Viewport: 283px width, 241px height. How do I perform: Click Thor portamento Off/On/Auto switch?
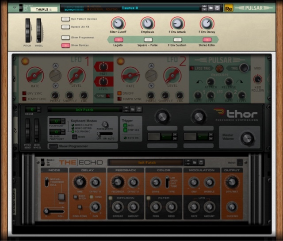[105, 134]
